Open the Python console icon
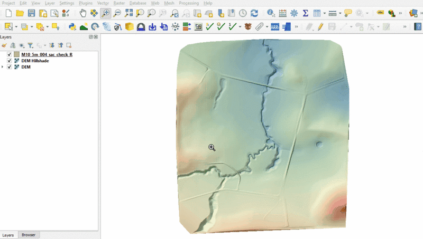 tap(72, 26)
